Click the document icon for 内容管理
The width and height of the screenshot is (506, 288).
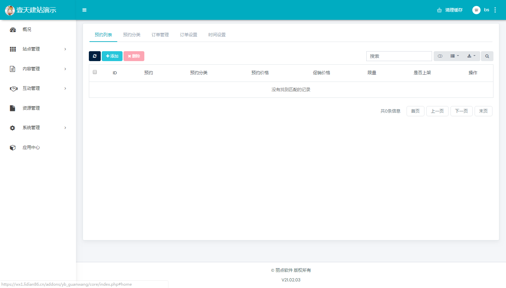click(13, 69)
